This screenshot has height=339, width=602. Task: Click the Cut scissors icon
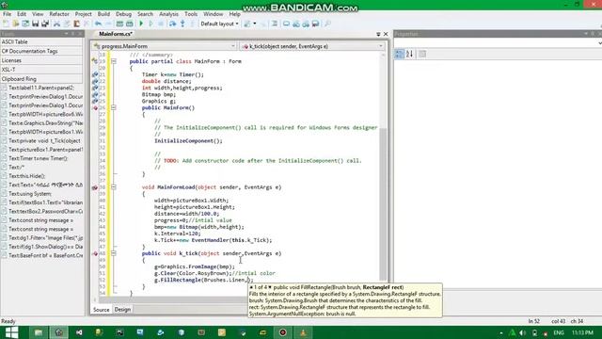coord(56,24)
